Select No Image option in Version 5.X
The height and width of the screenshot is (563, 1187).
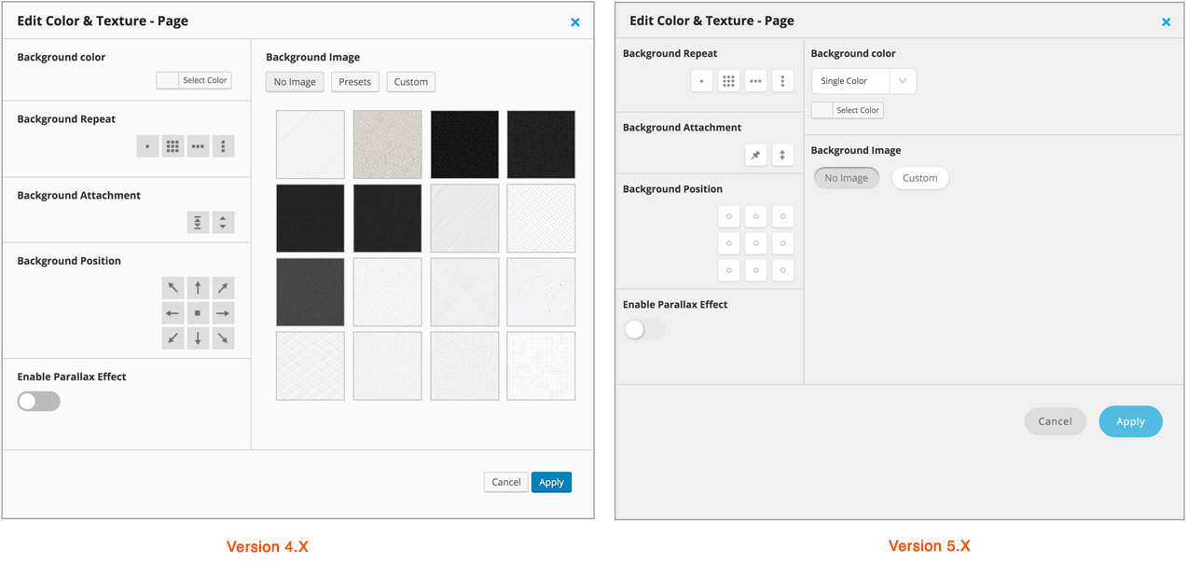click(847, 178)
